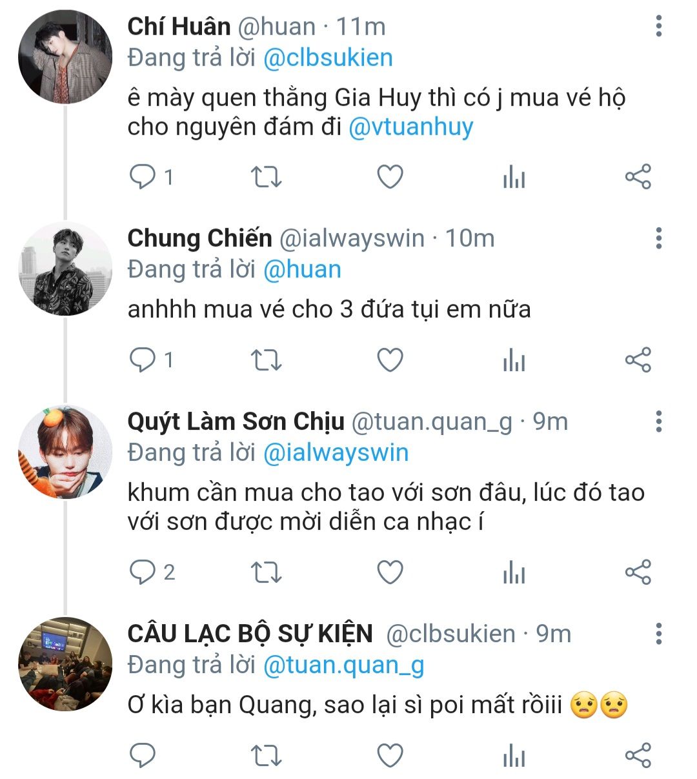Retweet Quýt Làm Sơn Chịu's tweet
Screen dimensions: 697x779
[266, 572]
